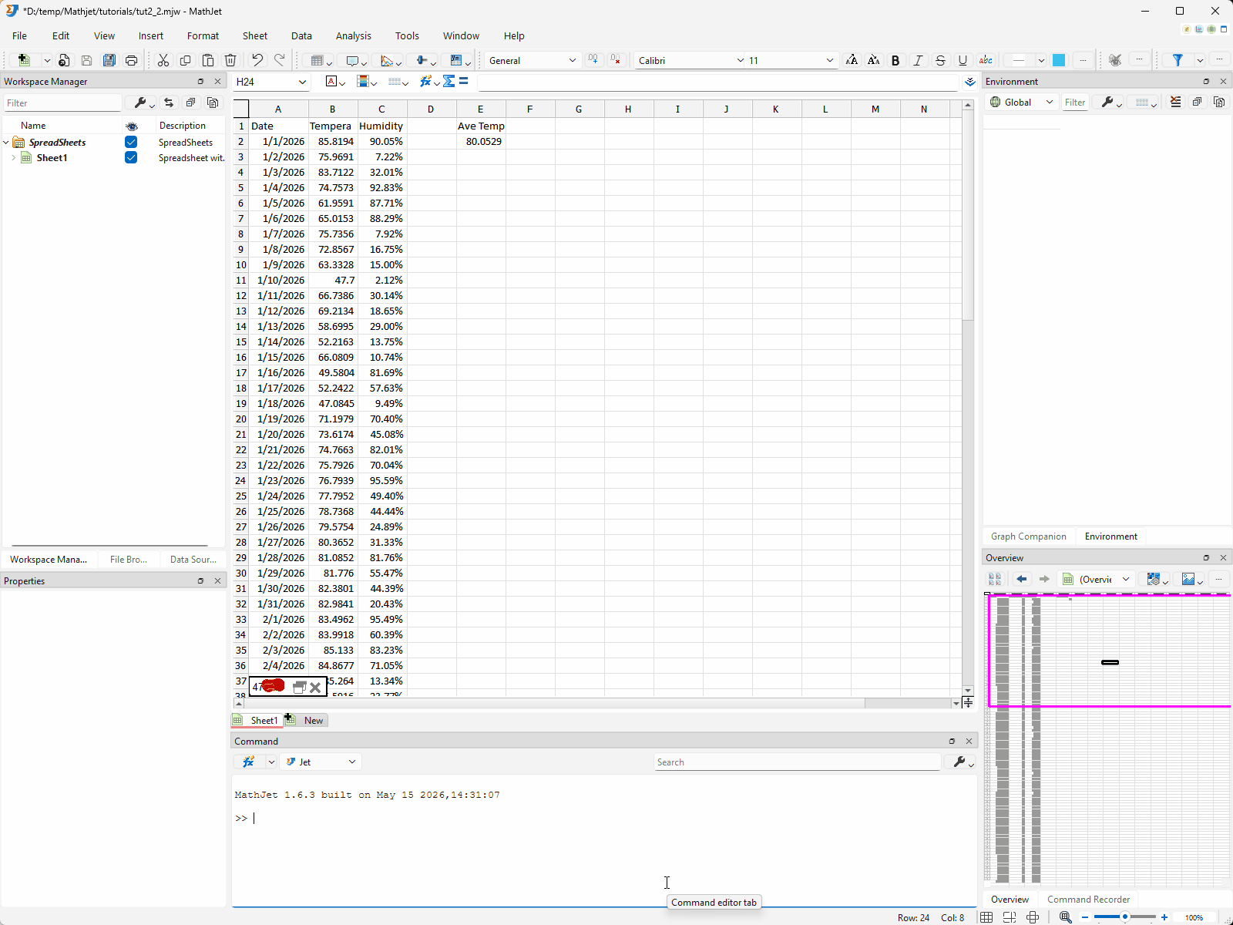Click the Command search field
This screenshot has height=925, width=1233.
coord(798,762)
